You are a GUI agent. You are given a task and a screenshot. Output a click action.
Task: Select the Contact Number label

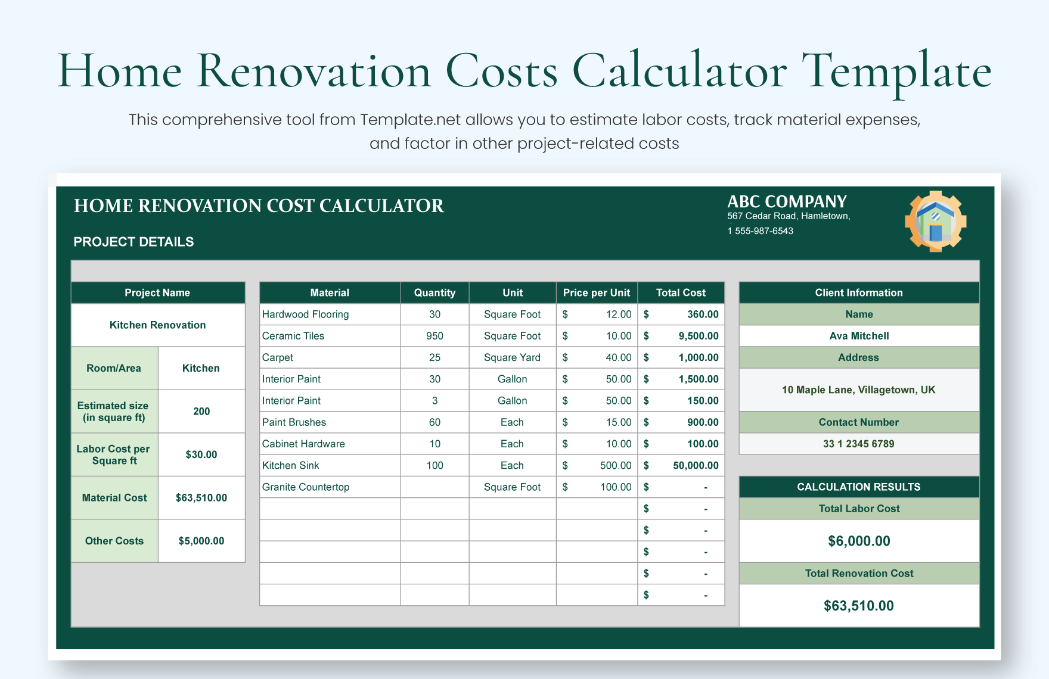coord(859,422)
